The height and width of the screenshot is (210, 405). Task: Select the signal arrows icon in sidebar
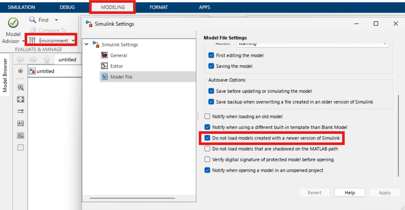click(20, 111)
